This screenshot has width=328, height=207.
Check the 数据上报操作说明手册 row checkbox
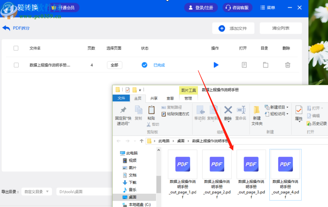pyautogui.click(x=16, y=65)
